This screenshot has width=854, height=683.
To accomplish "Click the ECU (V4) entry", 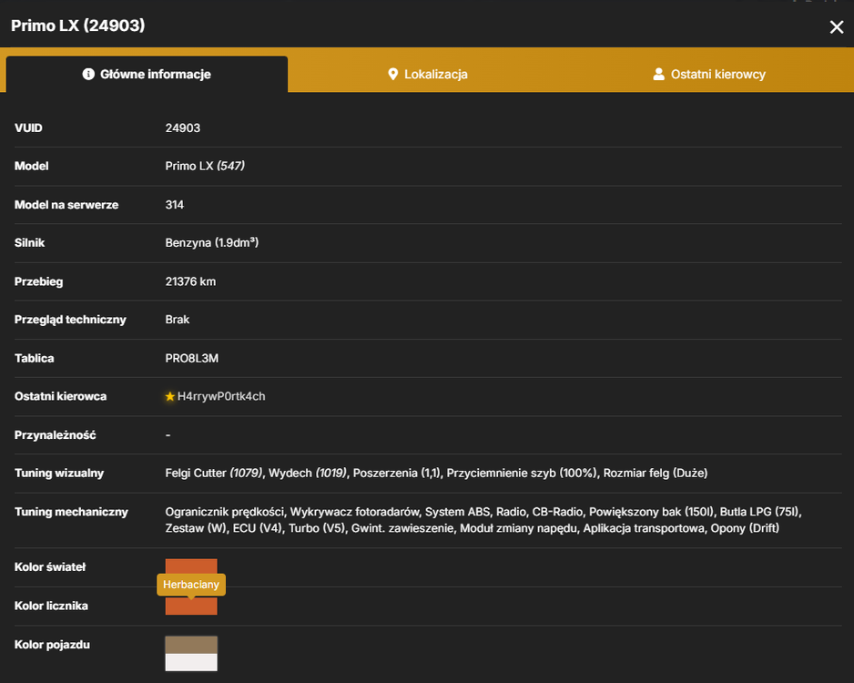I will coord(258,528).
